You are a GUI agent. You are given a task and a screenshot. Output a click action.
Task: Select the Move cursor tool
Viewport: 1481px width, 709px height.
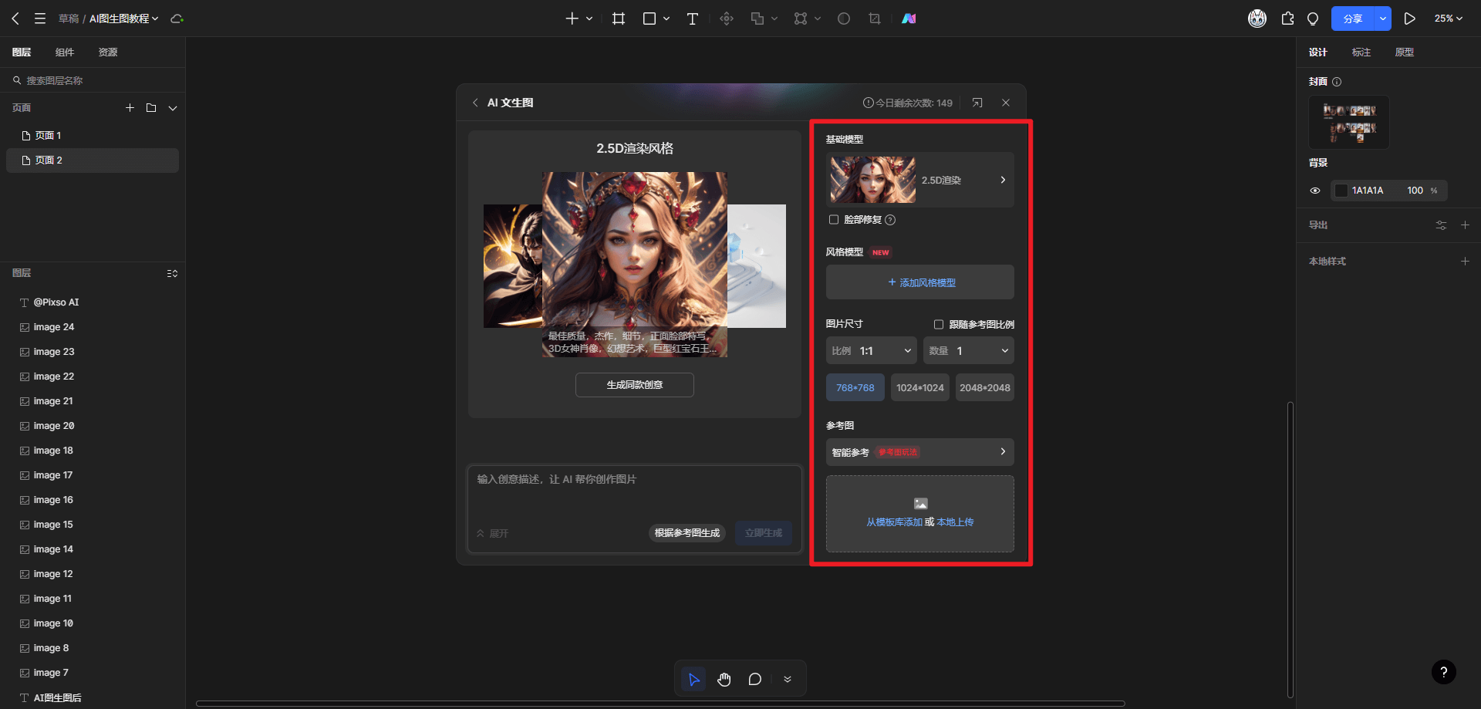pyautogui.click(x=693, y=679)
